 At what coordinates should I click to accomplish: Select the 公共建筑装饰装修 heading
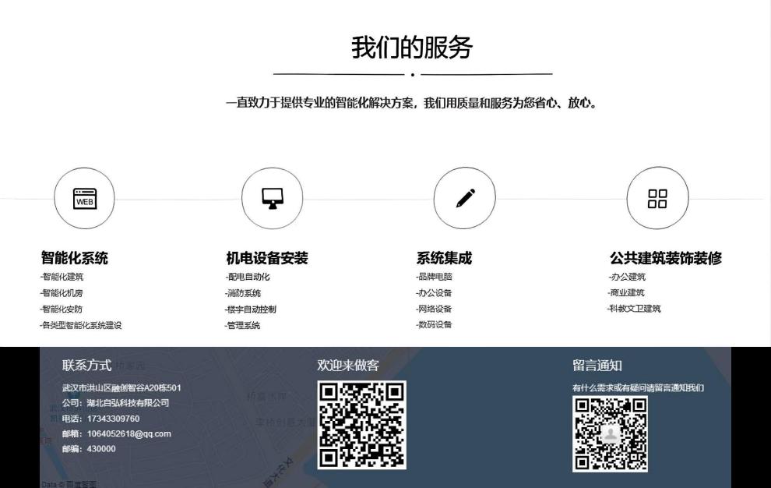[x=666, y=258]
